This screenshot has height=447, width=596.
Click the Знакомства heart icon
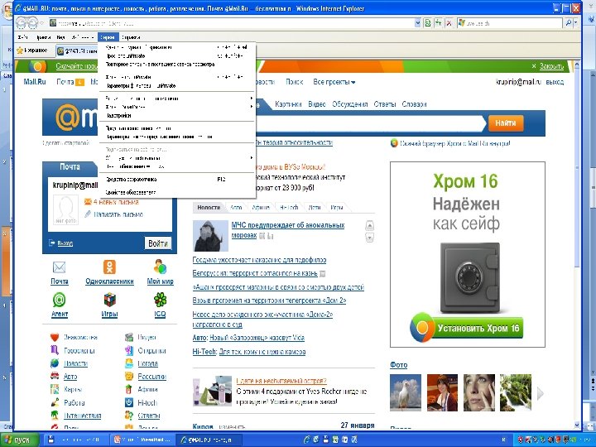pos(55,337)
